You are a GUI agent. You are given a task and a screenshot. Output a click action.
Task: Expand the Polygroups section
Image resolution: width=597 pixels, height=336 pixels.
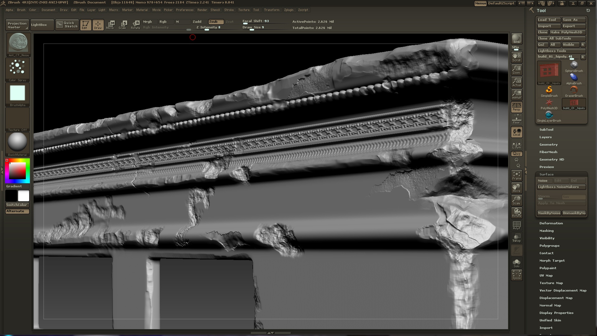(x=549, y=245)
